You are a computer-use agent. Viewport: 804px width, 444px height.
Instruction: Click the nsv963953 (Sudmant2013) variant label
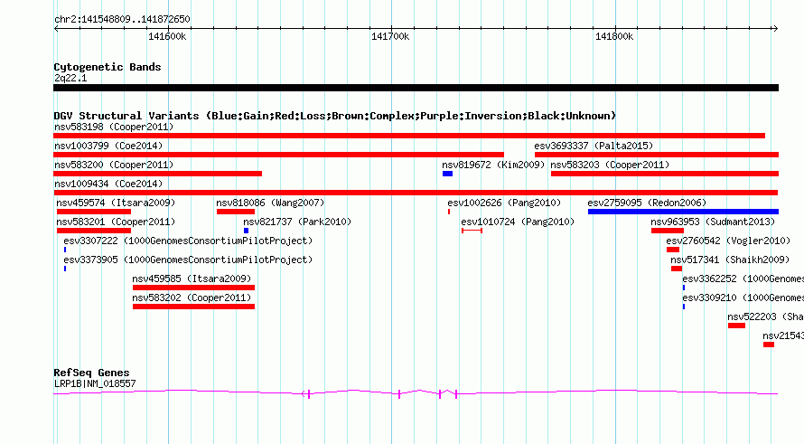click(x=713, y=222)
